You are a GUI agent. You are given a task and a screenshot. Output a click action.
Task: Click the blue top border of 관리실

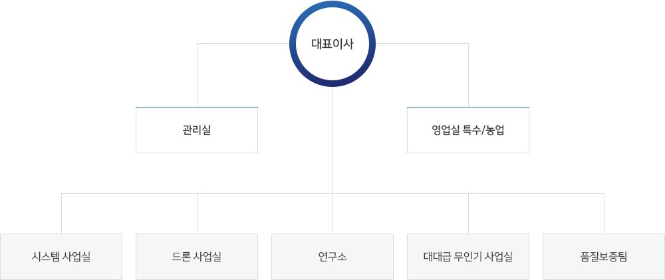pyautogui.click(x=197, y=107)
